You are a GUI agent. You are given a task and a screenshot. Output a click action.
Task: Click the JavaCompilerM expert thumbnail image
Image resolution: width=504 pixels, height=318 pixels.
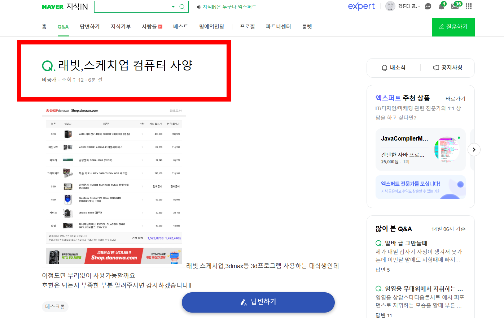447,149
